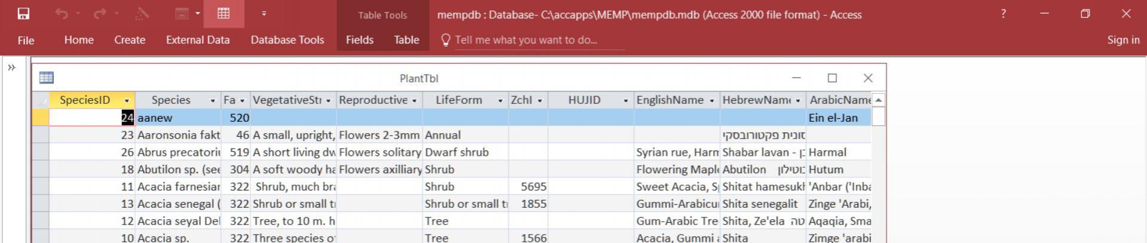Open the EnglishName column filter dropdown
The height and width of the screenshot is (243, 1147).
point(712,100)
